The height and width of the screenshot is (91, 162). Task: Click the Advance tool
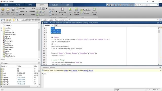[85, 13]
